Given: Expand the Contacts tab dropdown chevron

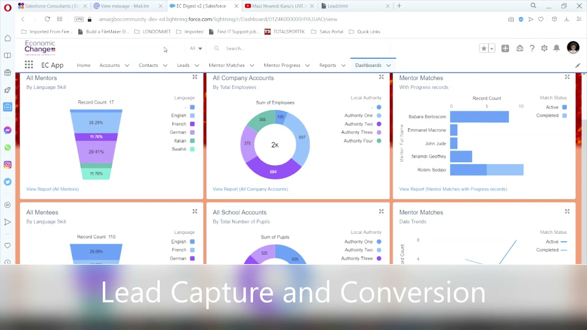Looking at the screenshot, I should pos(165,66).
